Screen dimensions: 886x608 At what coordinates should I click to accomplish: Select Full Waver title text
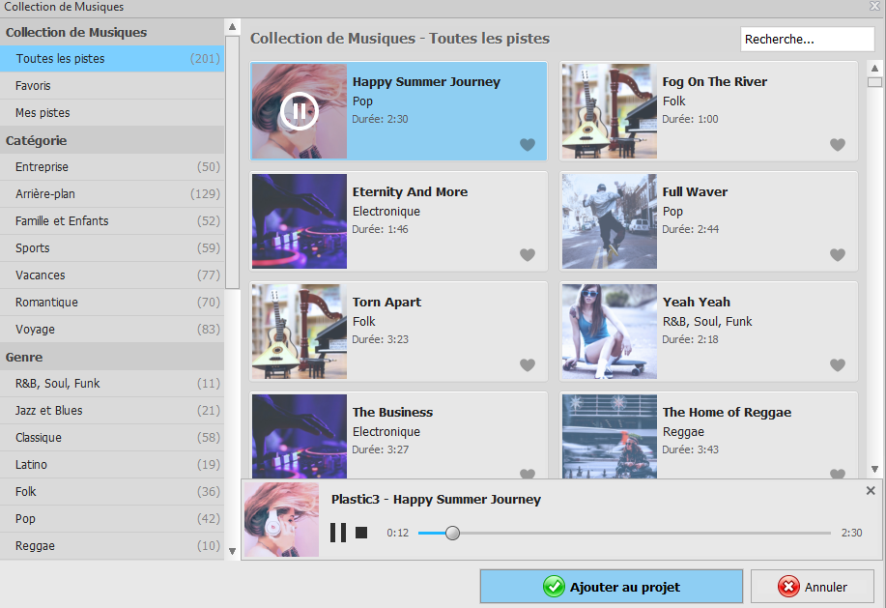[x=695, y=192]
